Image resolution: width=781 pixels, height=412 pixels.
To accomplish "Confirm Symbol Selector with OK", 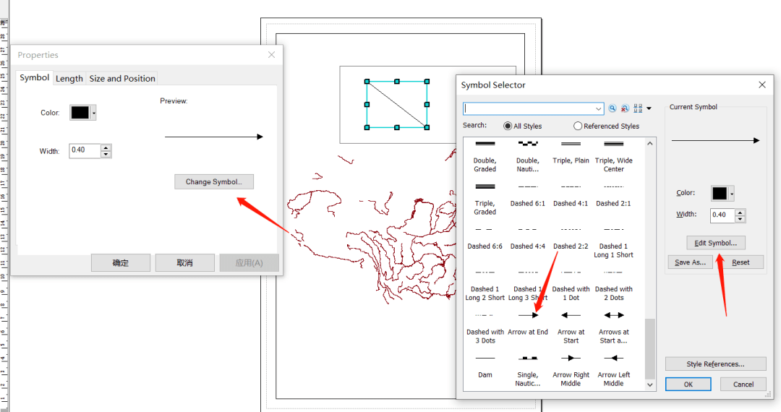I will pos(688,384).
